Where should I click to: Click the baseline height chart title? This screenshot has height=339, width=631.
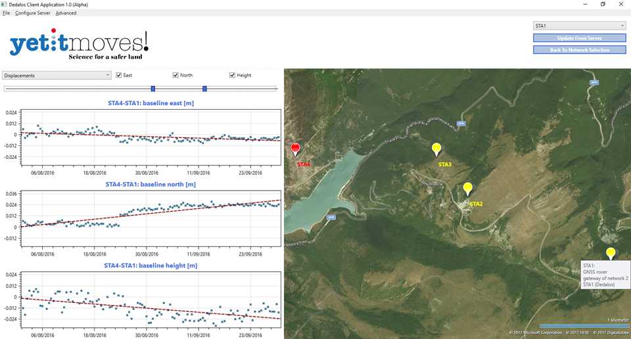[x=151, y=265]
